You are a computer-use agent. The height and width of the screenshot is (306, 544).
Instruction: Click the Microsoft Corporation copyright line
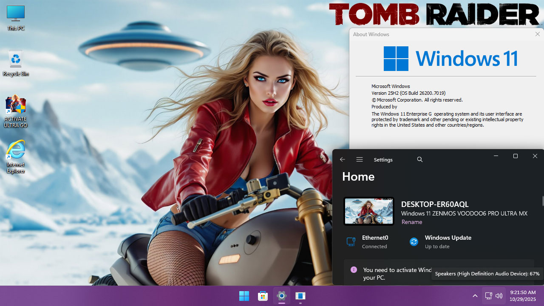pyautogui.click(x=417, y=100)
